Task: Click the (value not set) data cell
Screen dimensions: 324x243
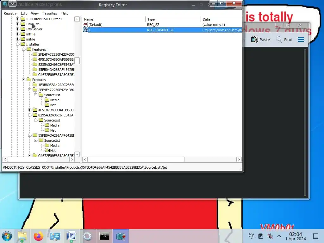Action: [214, 25]
